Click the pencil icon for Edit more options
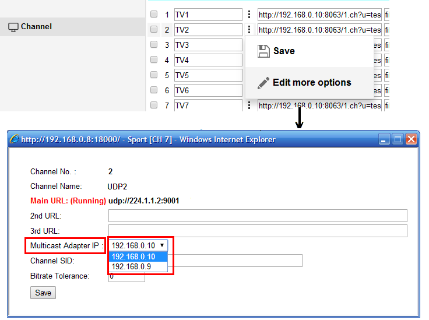 click(x=263, y=82)
